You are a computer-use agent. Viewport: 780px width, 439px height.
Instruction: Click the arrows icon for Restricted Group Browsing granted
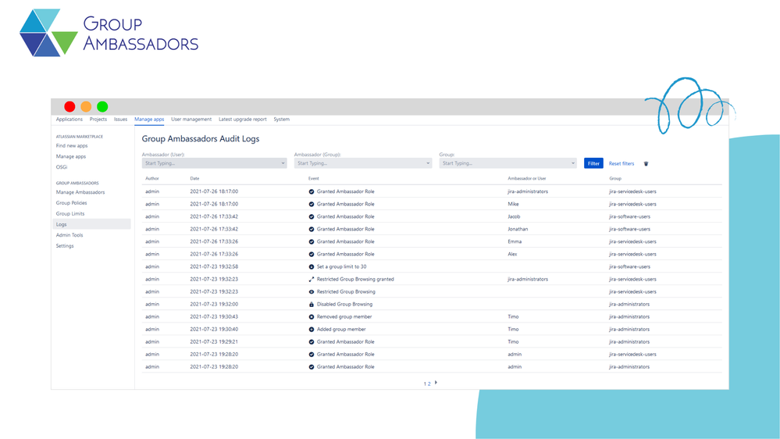tap(312, 279)
